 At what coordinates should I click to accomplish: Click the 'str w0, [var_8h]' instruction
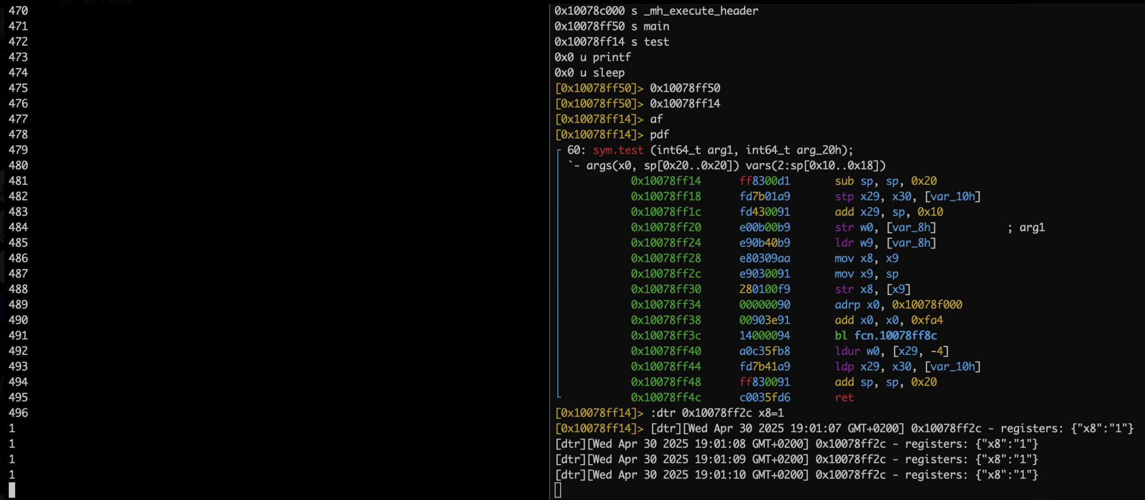click(885, 228)
